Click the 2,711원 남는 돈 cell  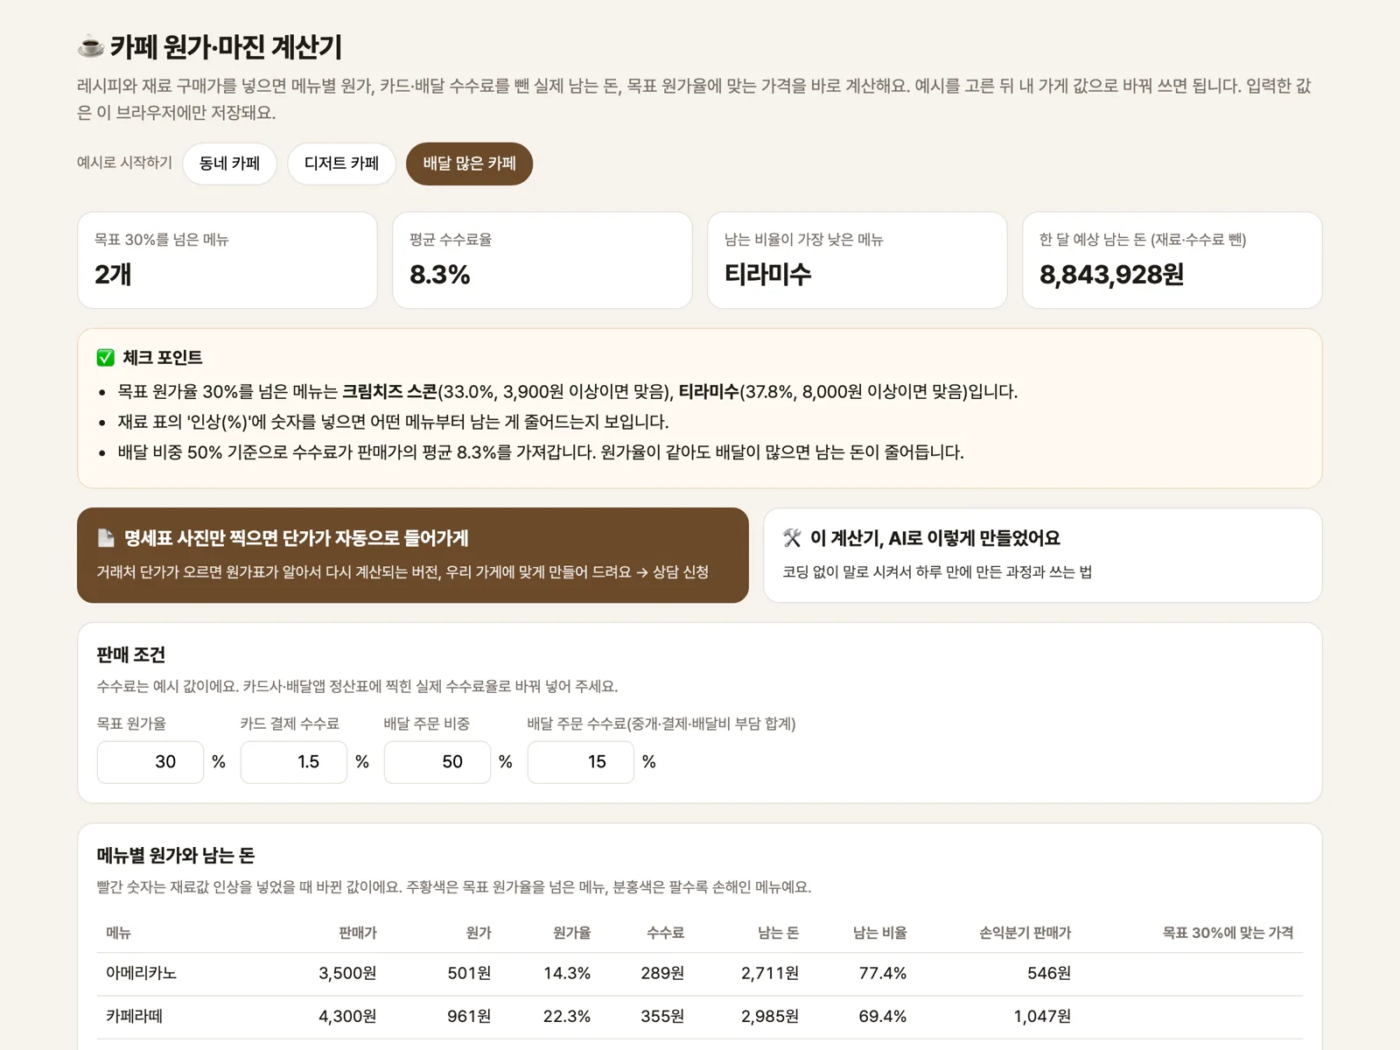[770, 973]
